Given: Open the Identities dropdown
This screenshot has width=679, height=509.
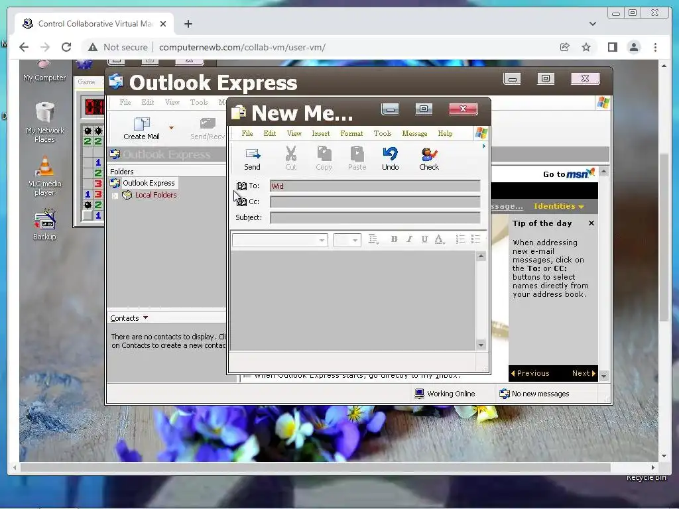Looking at the screenshot, I should 558,206.
